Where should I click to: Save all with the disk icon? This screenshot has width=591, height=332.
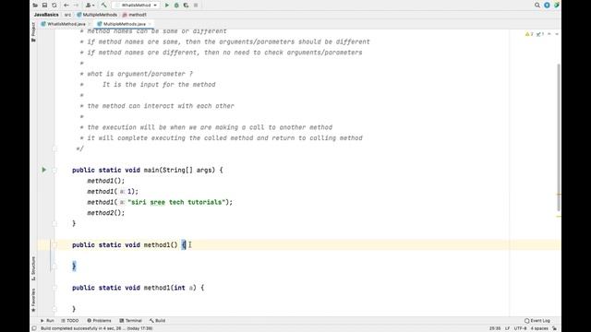point(44,5)
